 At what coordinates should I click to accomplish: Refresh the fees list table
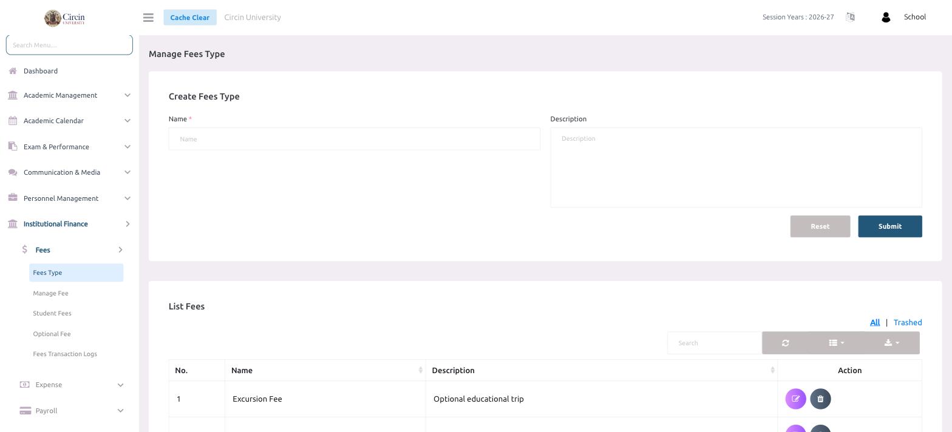coord(786,343)
